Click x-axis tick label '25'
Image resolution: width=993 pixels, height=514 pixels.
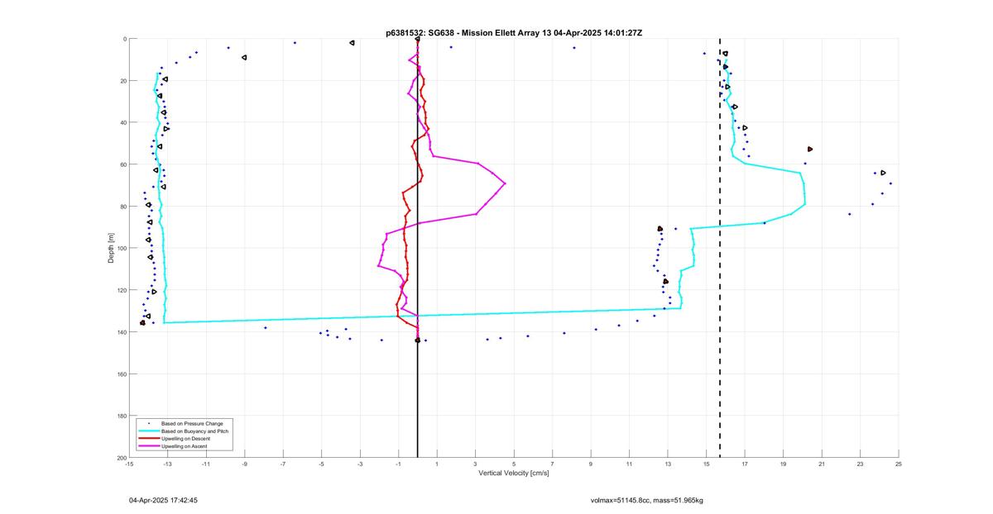click(899, 464)
